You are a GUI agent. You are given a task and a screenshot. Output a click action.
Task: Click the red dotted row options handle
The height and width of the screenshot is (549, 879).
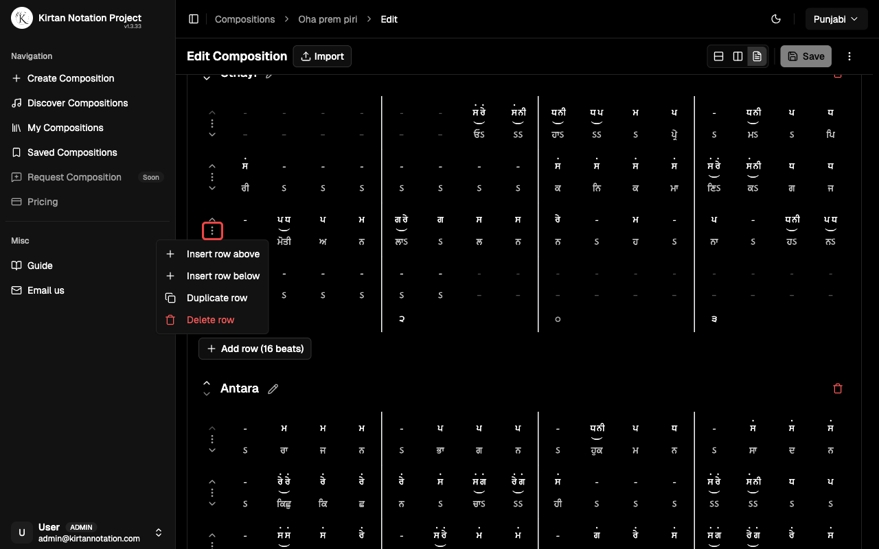click(212, 231)
